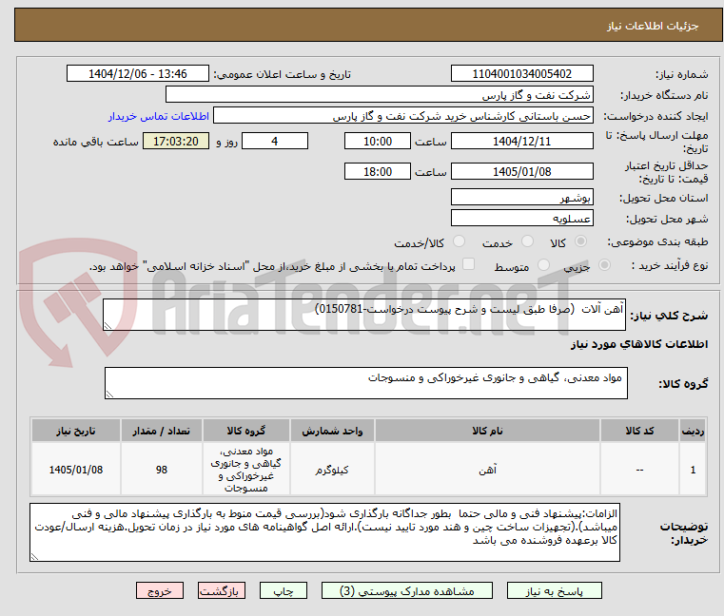Screen dimensions: 724x616
Task: Select the کالا radio button
Action: [580, 241]
